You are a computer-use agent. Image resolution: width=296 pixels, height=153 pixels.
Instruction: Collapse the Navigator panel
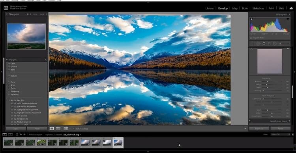pyautogui.click(x=7, y=14)
